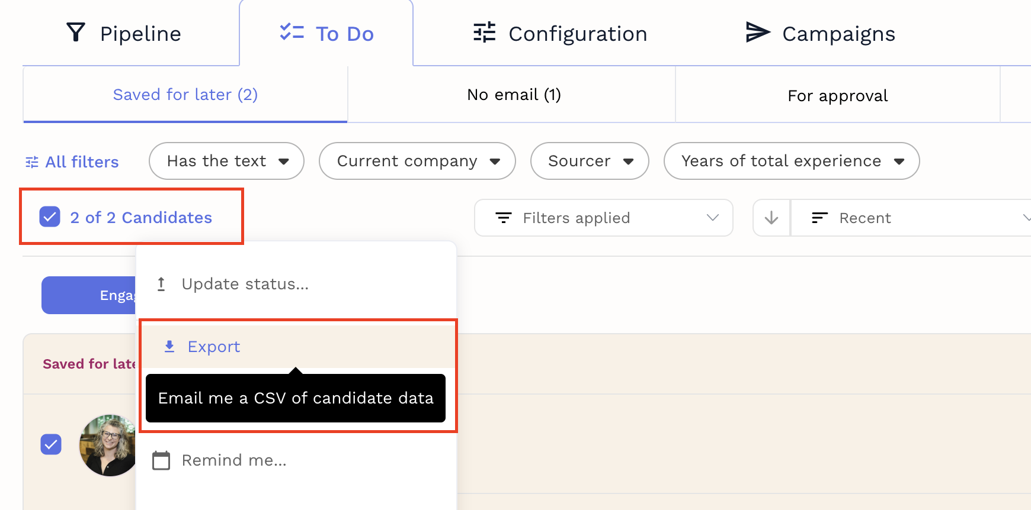
Task: Click the Export download icon
Action: tap(169, 347)
